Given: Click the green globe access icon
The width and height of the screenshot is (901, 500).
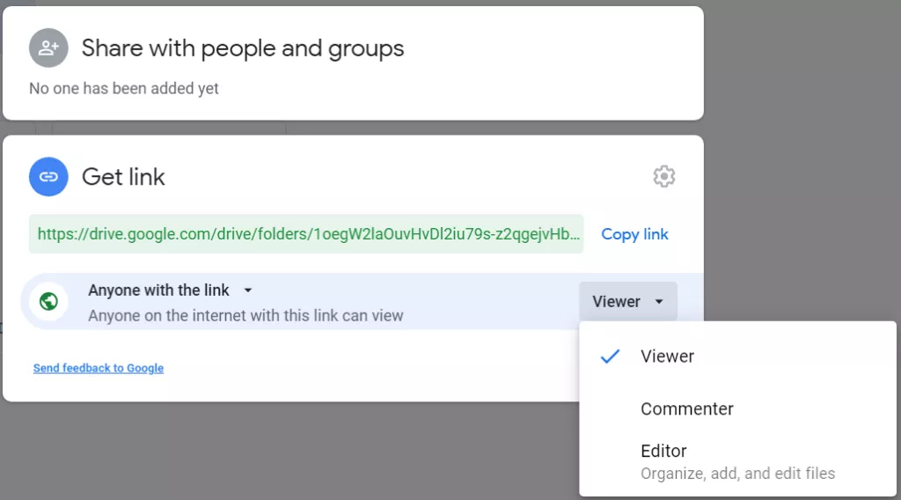Looking at the screenshot, I should [x=49, y=301].
